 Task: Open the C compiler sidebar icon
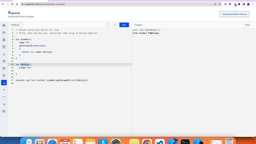click(x=4, y=61)
